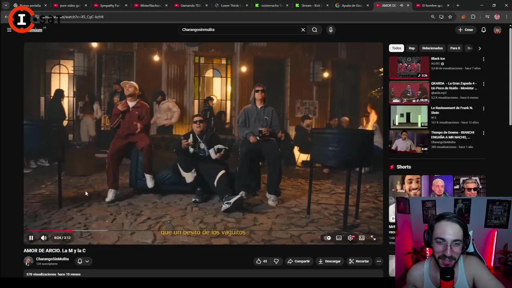This screenshot has height=288, width=512.
Task: Open YouTube hamburger guide menu
Action: click(9, 30)
